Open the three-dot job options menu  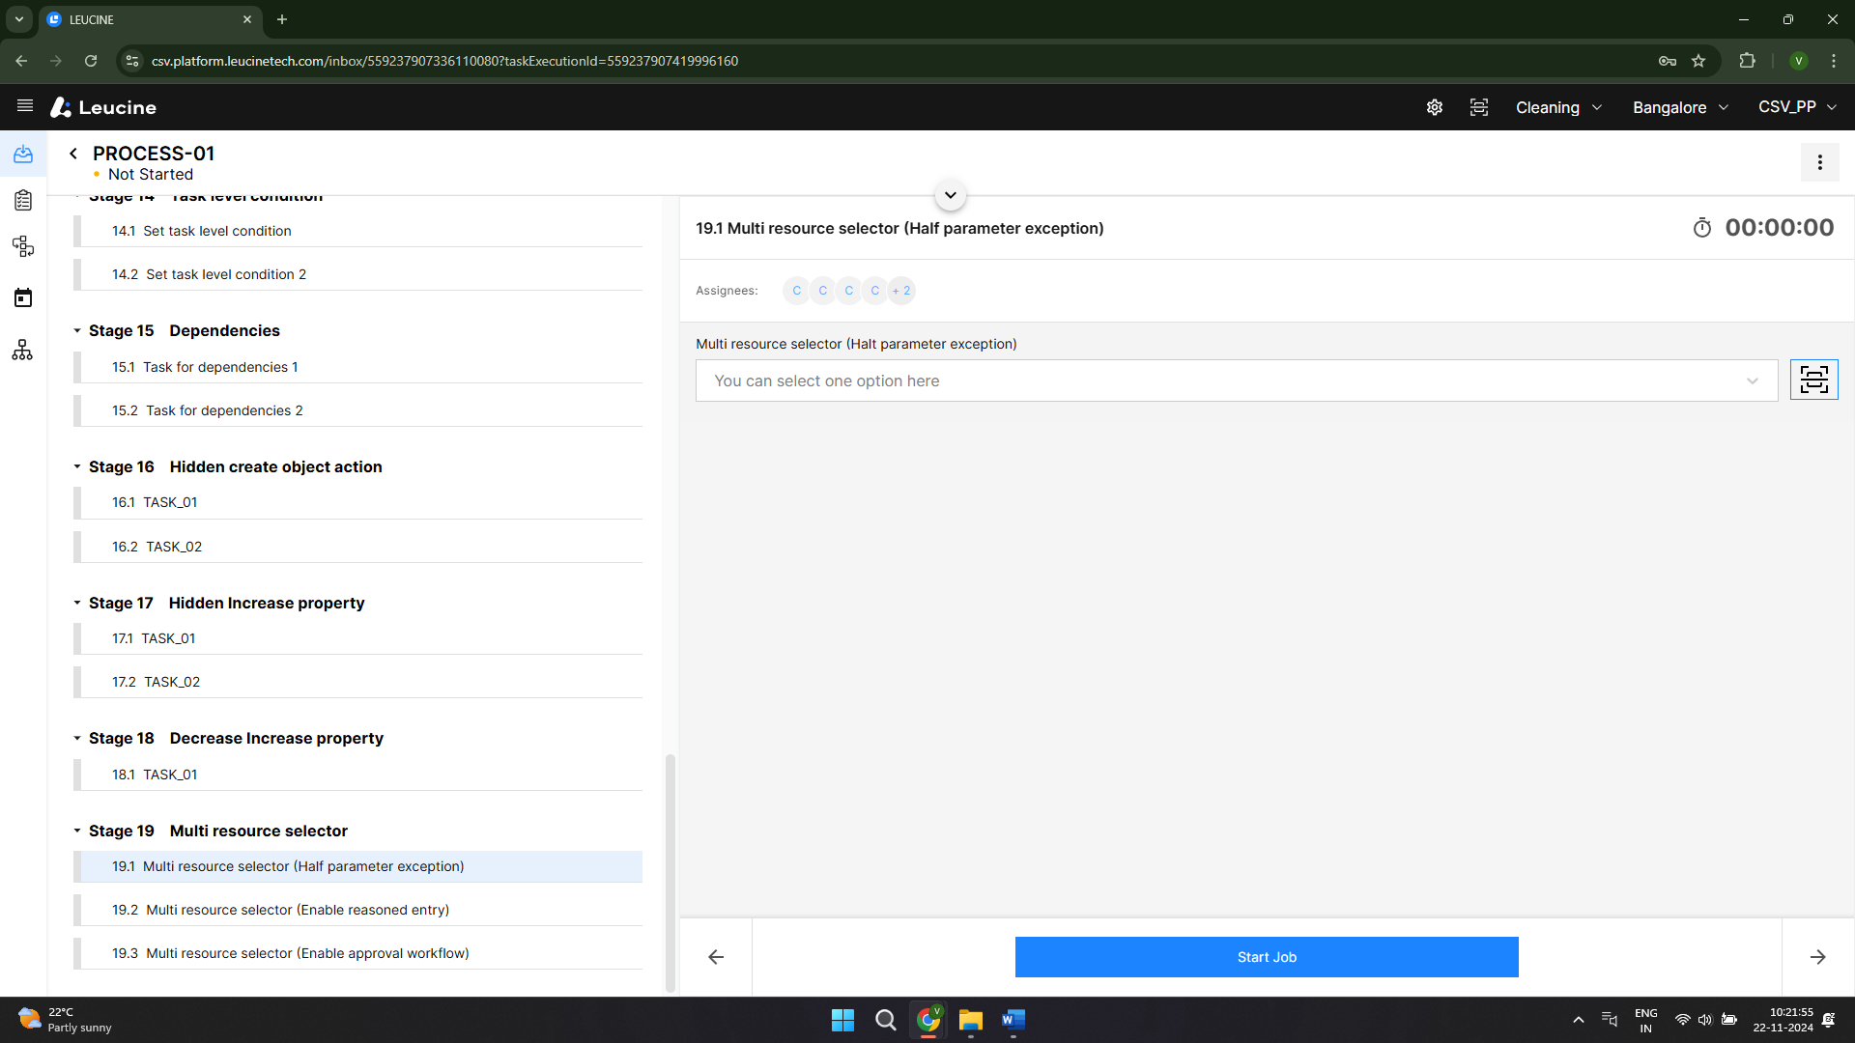1819,162
